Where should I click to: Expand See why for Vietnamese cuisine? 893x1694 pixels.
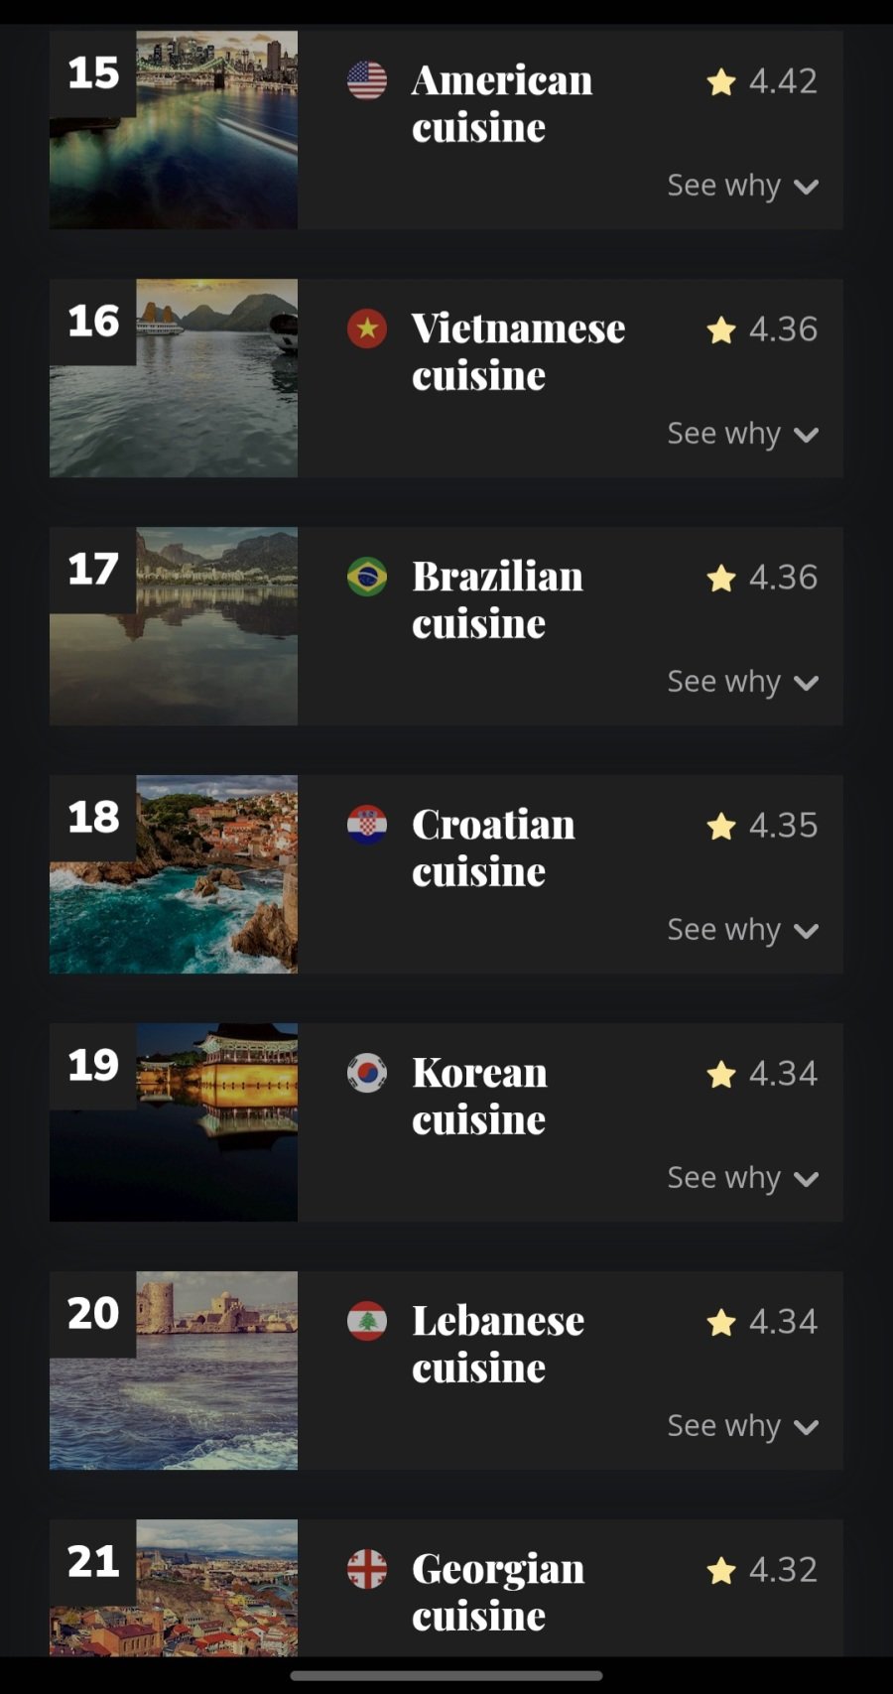pos(742,434)
